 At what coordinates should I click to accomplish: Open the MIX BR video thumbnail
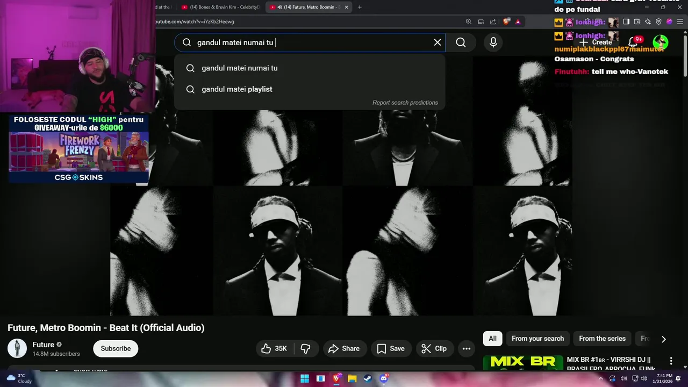tap(522, 363)
